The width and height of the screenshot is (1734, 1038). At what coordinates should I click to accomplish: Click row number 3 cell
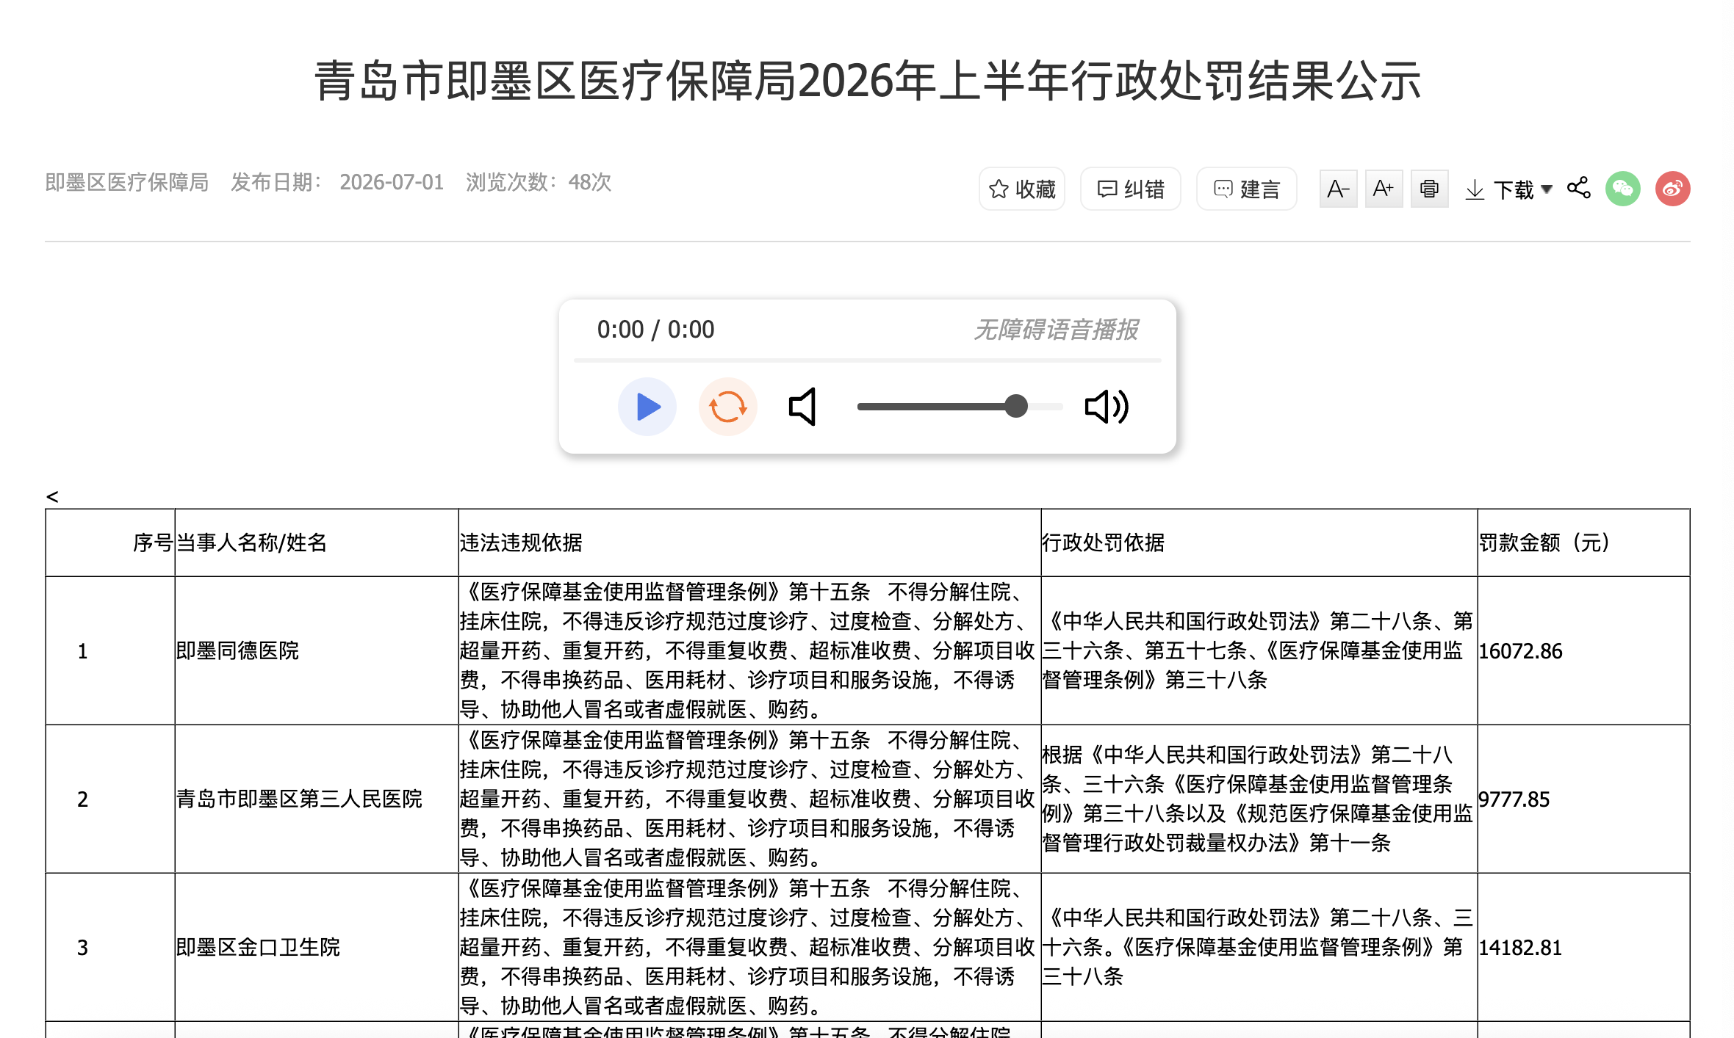110,948
